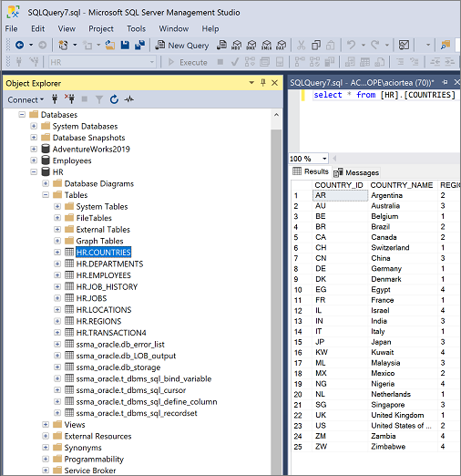Click the Parse checkmark icon
The width and height of the screenshot is (461, 476).
tap(234, 62)
